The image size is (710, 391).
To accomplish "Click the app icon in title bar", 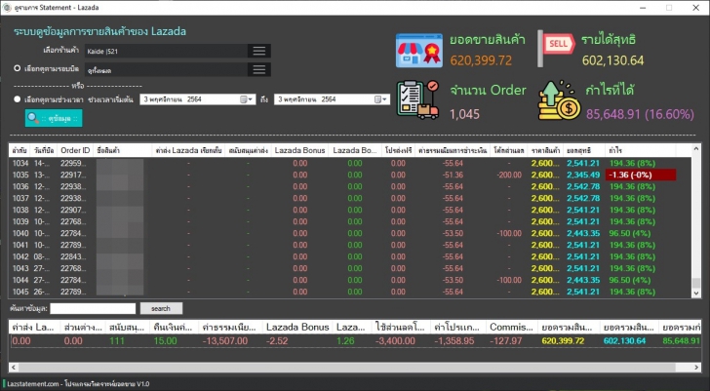I will point(7,8).
